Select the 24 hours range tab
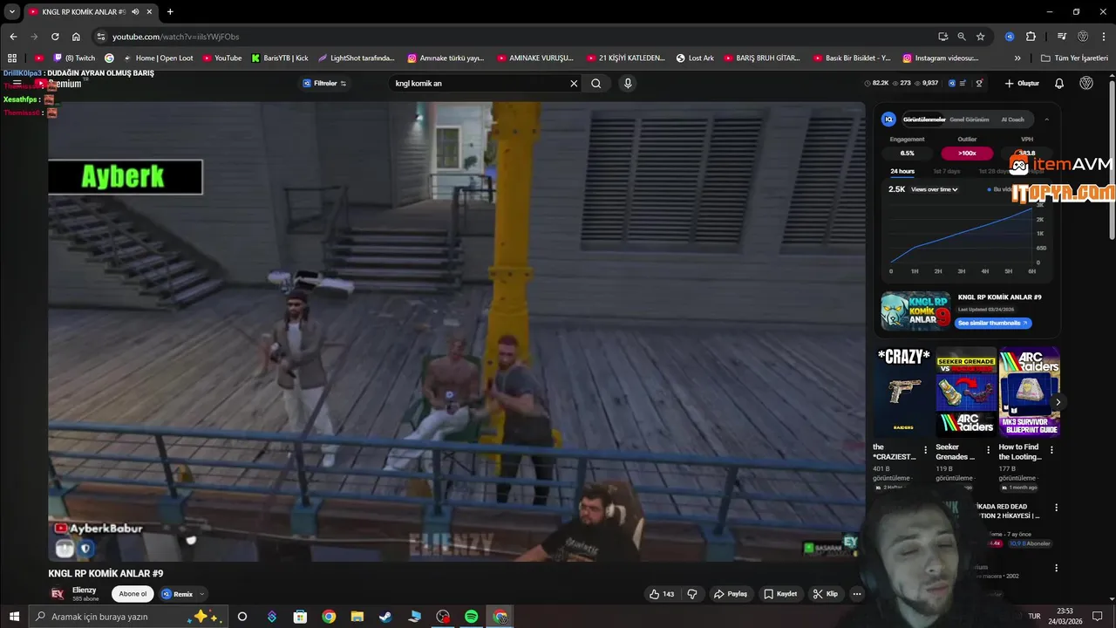 (902, 171)
